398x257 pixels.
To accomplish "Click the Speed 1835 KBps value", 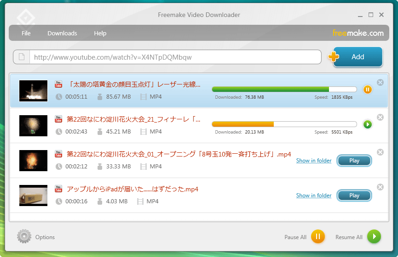I will (x=342, y=97).
